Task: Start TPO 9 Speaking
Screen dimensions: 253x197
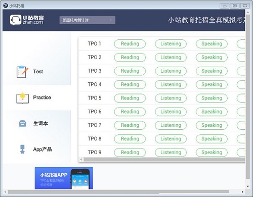Action: [x=212, y=153]
